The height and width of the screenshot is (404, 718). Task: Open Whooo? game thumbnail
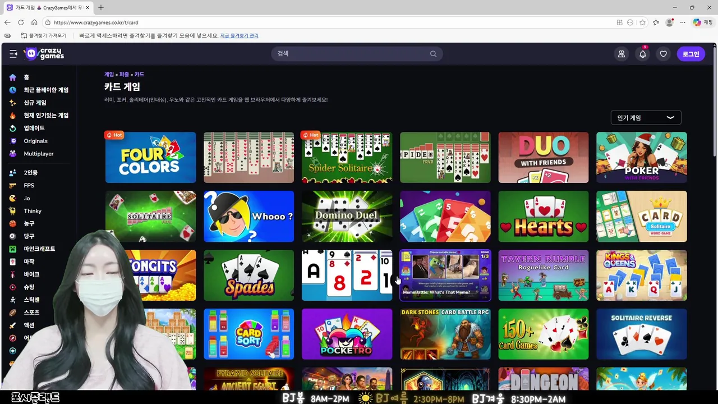[x=248, y=217]
